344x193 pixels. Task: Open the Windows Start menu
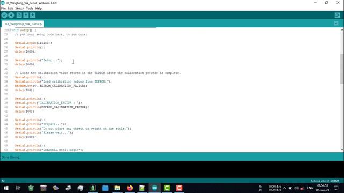[x=6, y=188]
